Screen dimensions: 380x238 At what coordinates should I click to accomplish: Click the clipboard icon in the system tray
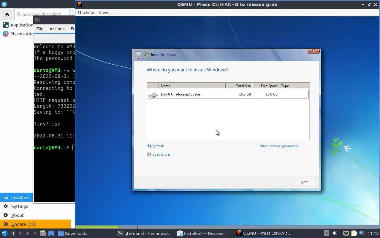(354, 234)
